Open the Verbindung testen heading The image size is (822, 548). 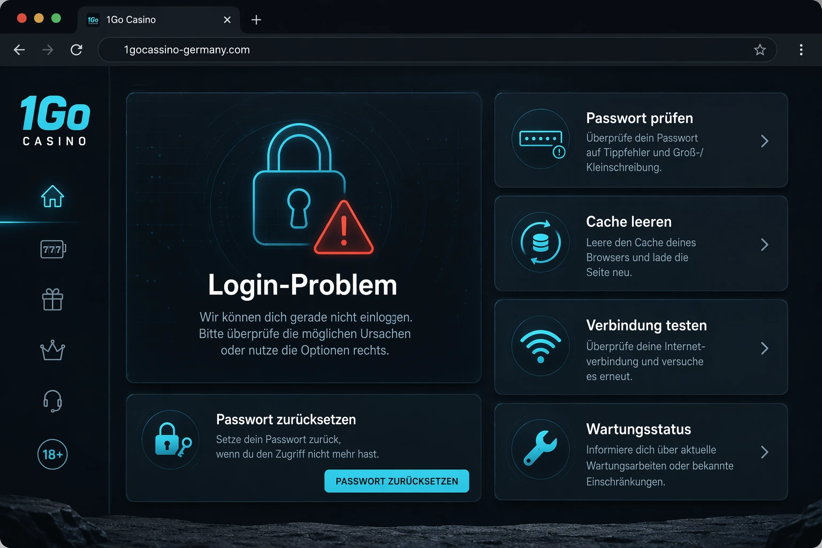[646, 325]
